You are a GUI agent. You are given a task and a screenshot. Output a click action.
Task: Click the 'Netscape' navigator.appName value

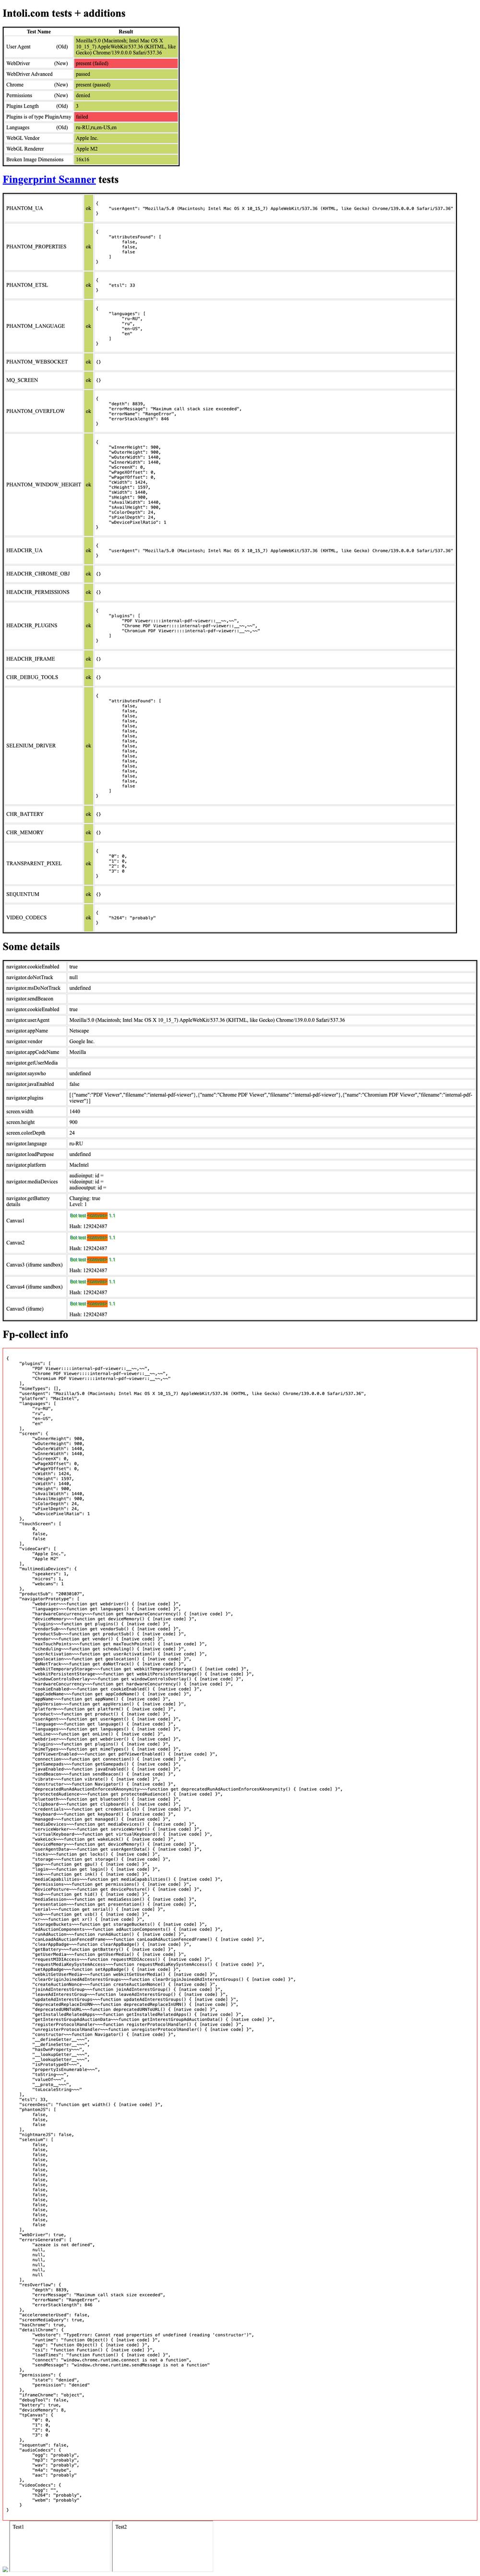[x=79, y=1031]
